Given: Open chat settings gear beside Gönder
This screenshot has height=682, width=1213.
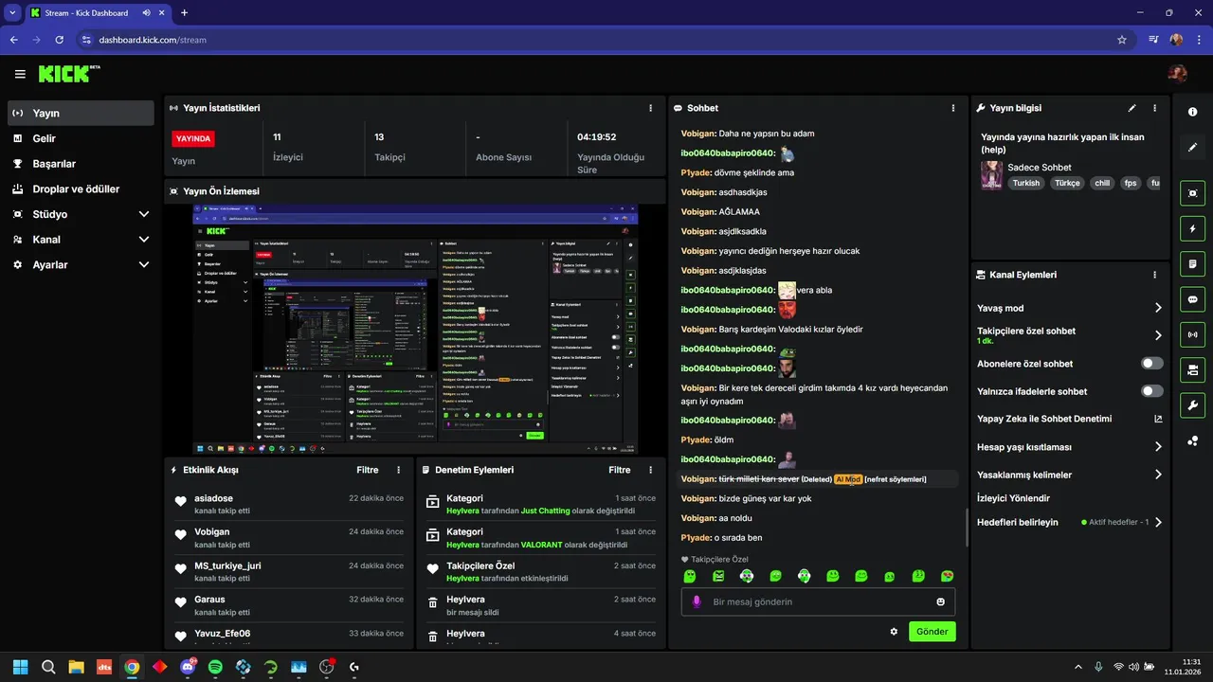Looking at the screenshot, I should coord(894,632).
